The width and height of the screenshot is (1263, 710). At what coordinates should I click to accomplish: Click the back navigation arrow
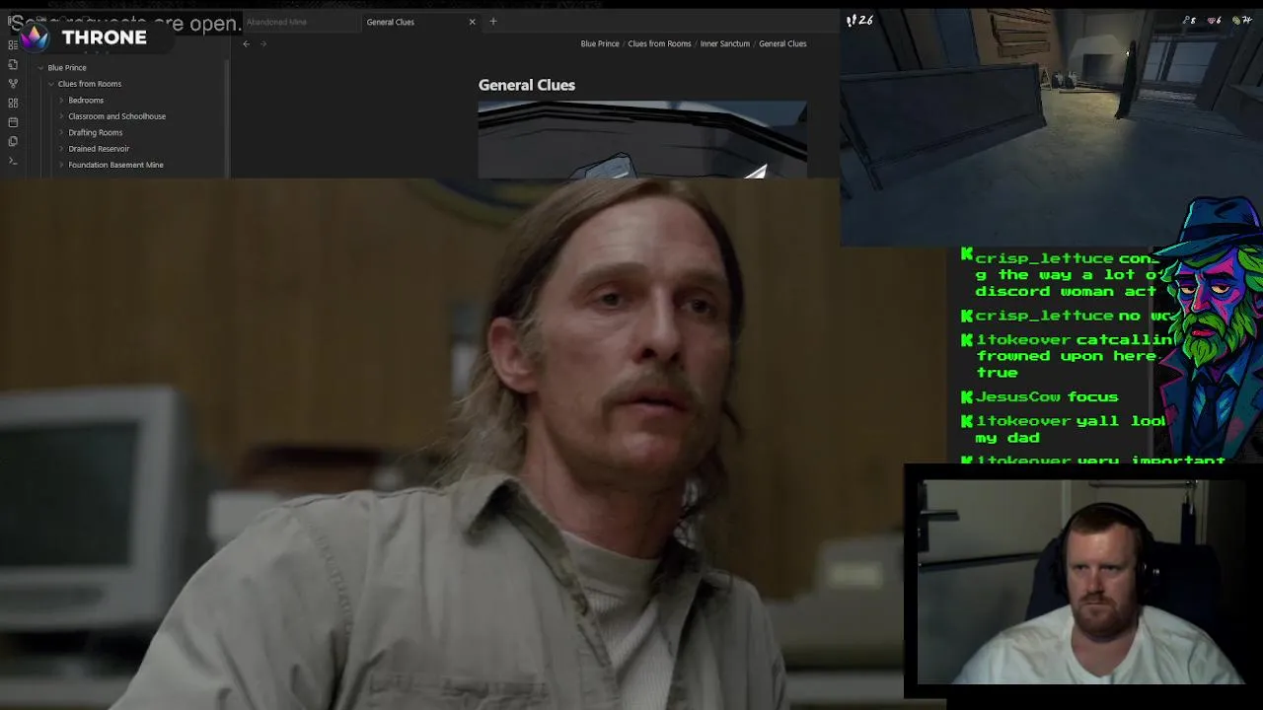coord(247,43)
